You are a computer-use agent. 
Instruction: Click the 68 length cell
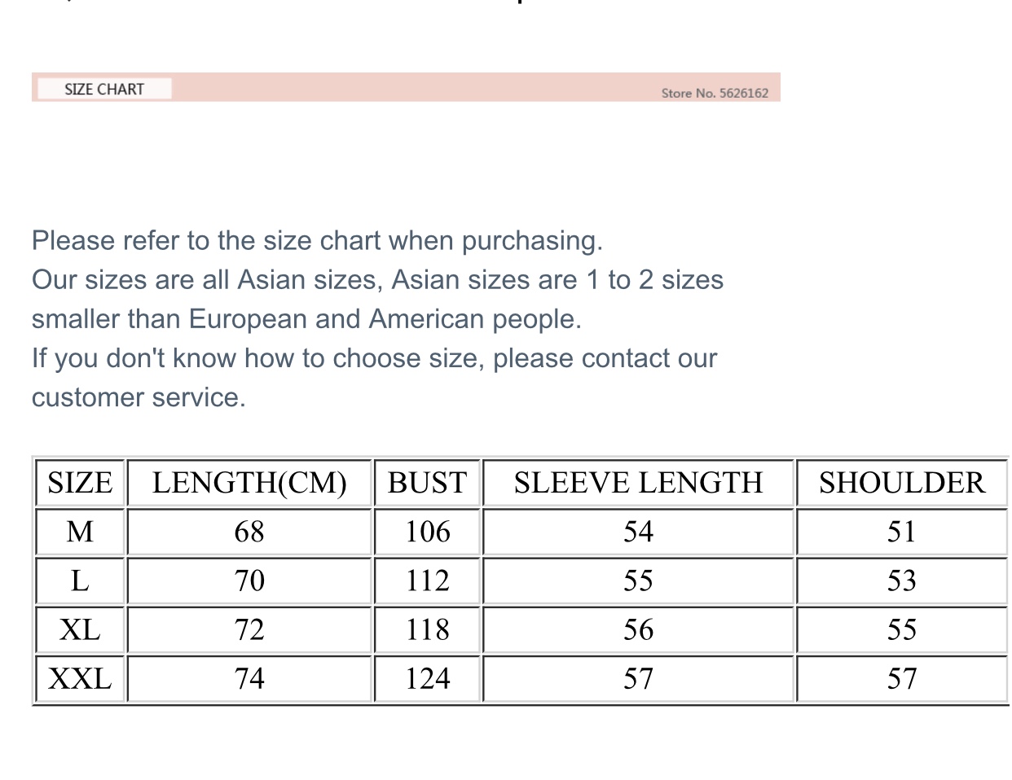(249, 532)
